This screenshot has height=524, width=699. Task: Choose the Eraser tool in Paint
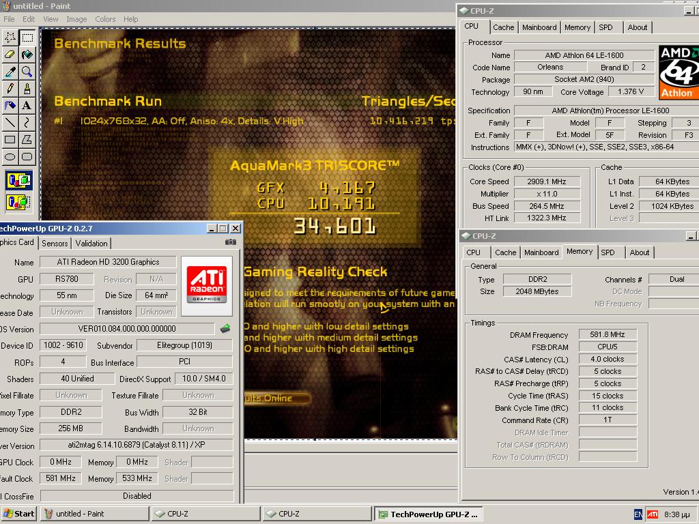click(x=10, y=55)
